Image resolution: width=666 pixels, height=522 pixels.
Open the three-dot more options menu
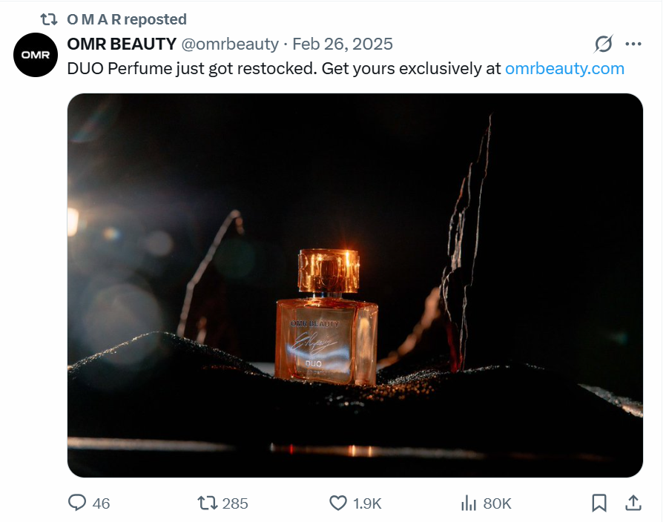[633, 44]
